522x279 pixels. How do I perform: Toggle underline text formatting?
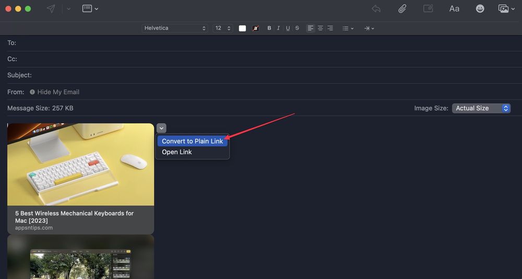click(288, 28)
